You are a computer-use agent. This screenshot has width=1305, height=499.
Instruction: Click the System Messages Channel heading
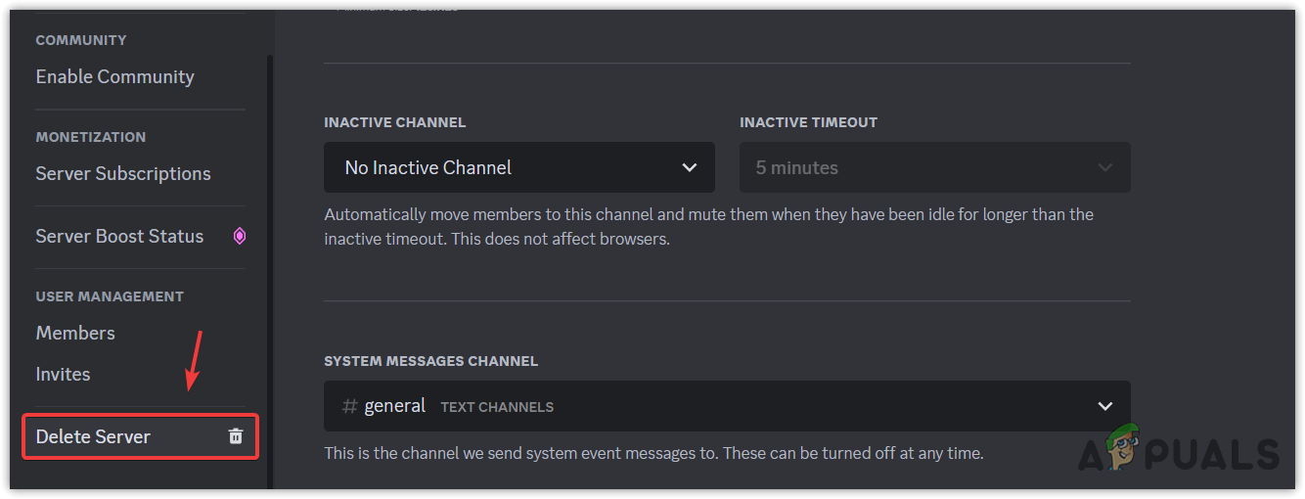(430, 361)
